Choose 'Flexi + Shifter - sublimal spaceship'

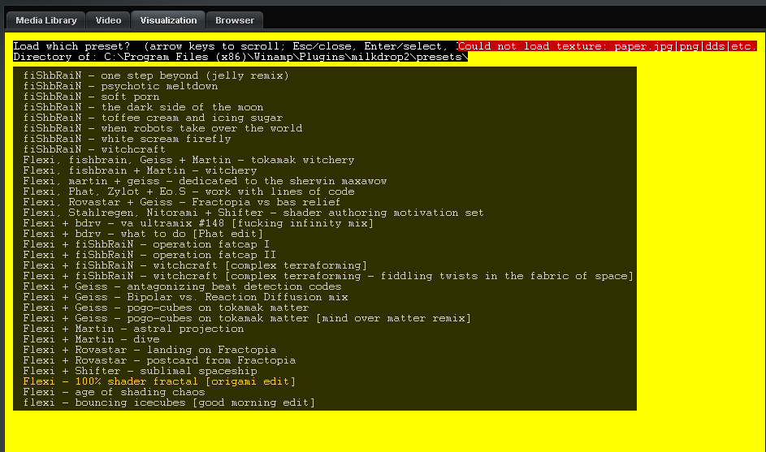pos(140,371)
